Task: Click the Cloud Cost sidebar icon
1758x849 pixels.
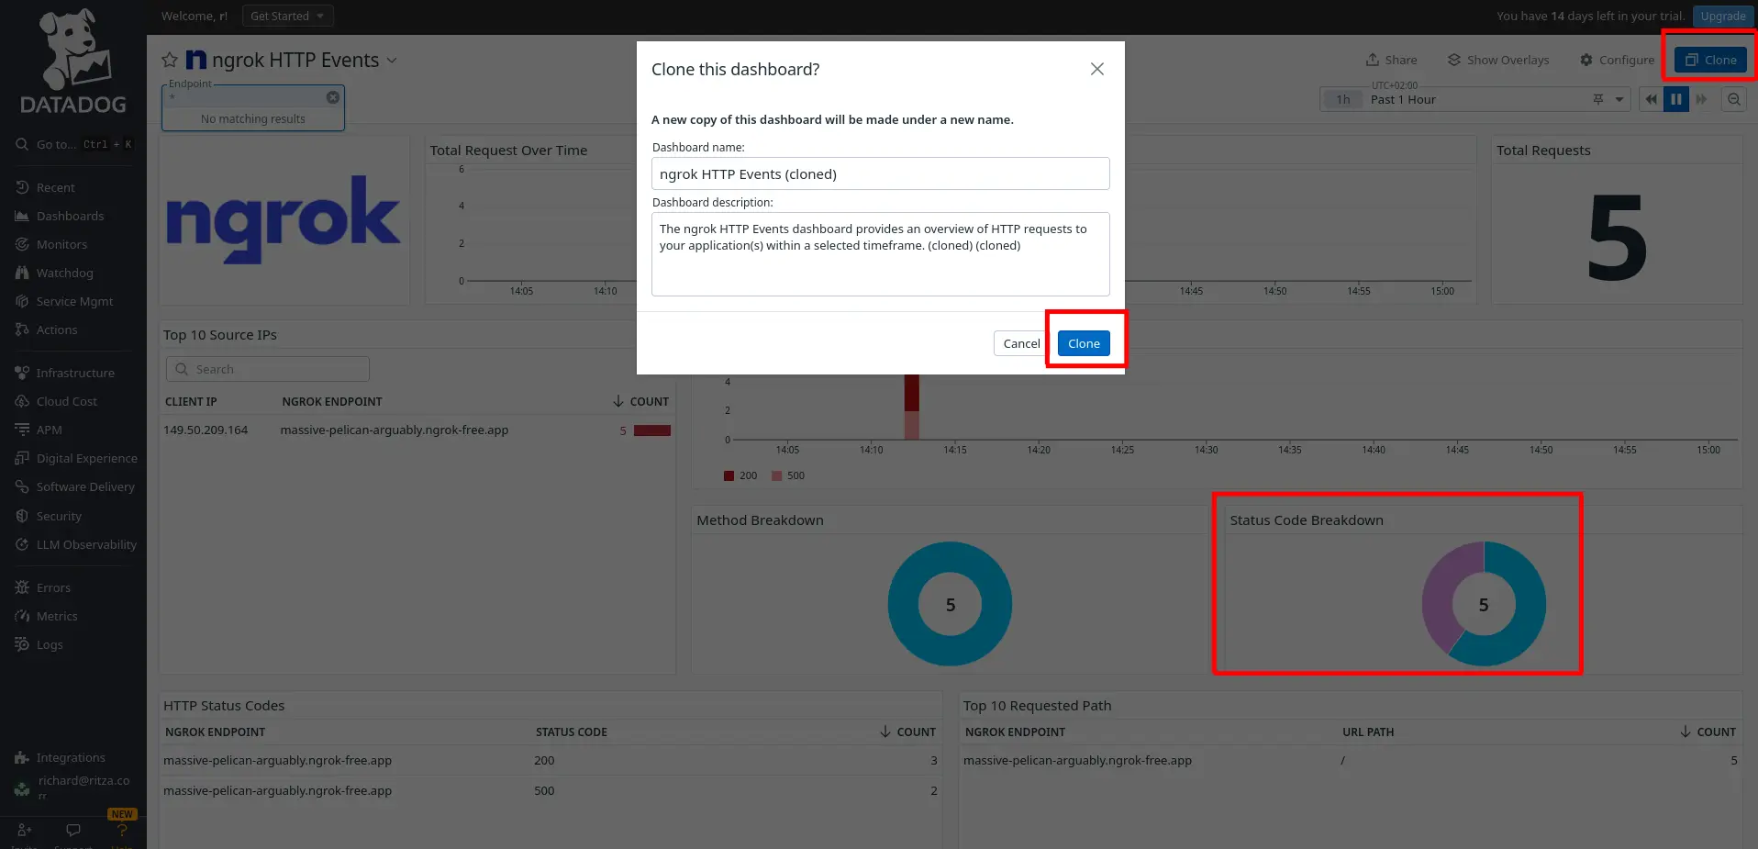Action: pyautogui.click(x=22, y=401)
